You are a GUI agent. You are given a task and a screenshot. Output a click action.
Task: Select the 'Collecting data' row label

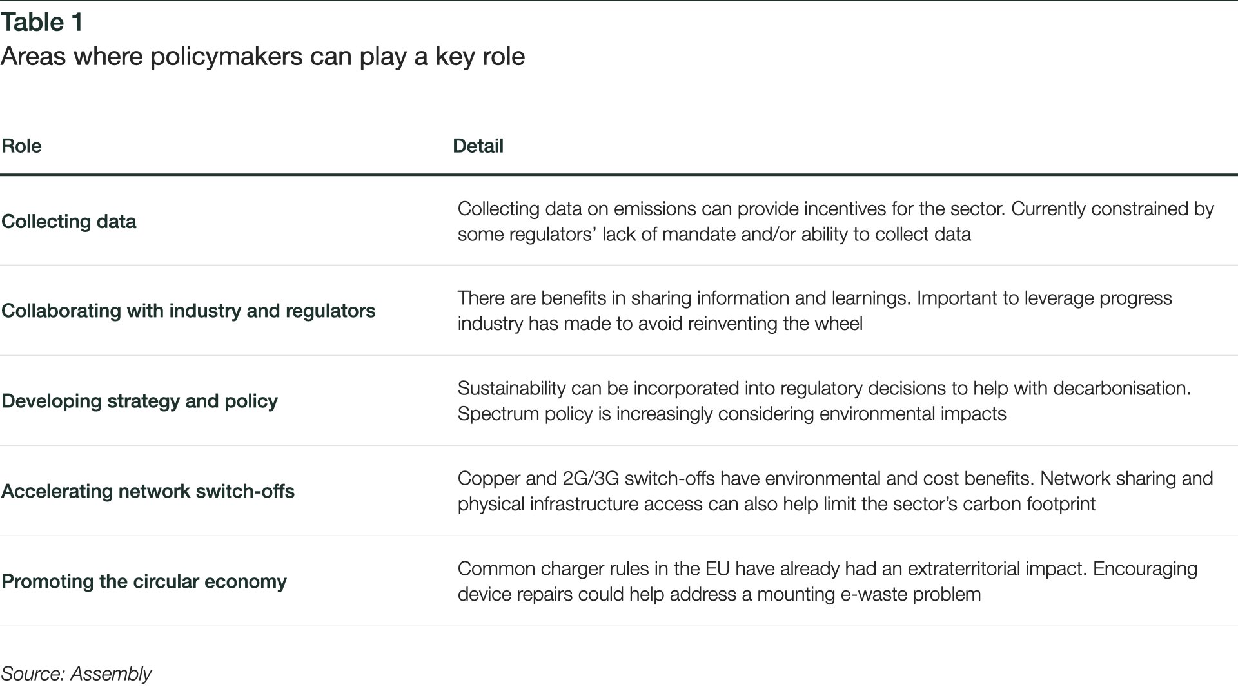69,221
